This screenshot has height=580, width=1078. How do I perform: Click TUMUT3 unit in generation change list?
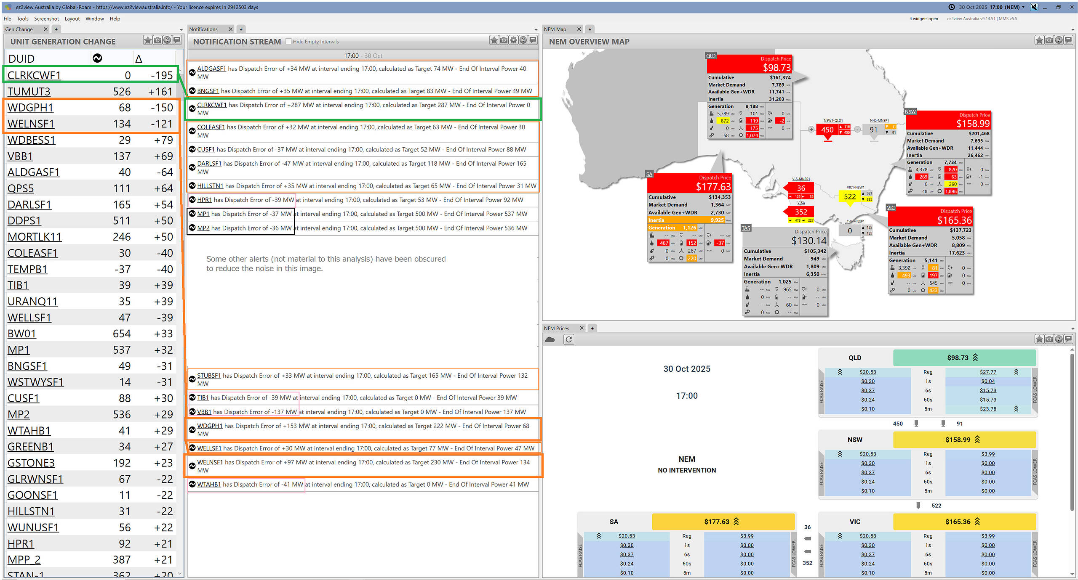(29, 91)
